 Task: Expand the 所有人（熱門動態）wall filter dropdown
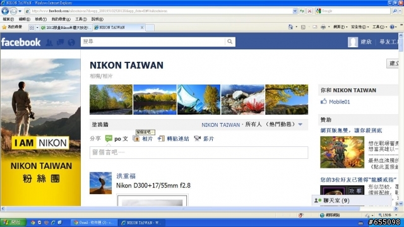click(x=300, y=125)
